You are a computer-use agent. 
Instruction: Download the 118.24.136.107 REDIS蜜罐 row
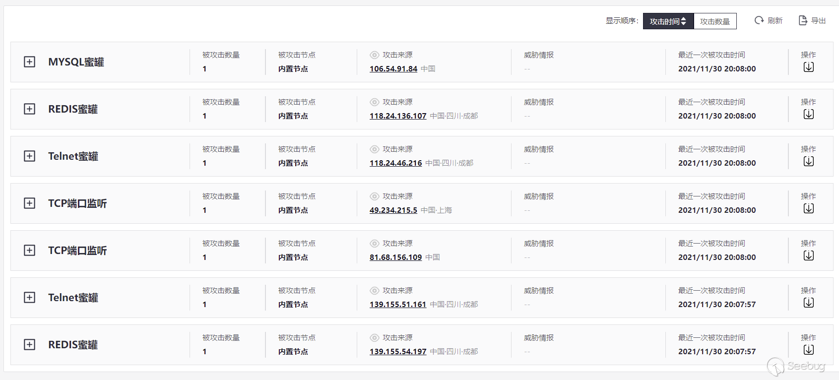click(x=809, y=114)
